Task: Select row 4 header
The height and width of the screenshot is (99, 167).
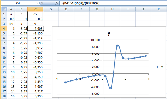Action: [4, 28]
